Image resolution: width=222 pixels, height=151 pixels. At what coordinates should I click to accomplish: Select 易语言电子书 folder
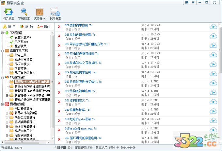point(24,131)
